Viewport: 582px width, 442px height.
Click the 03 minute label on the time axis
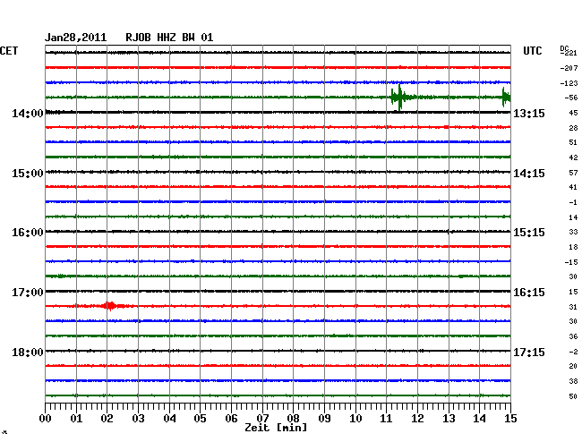click(138, 419)
